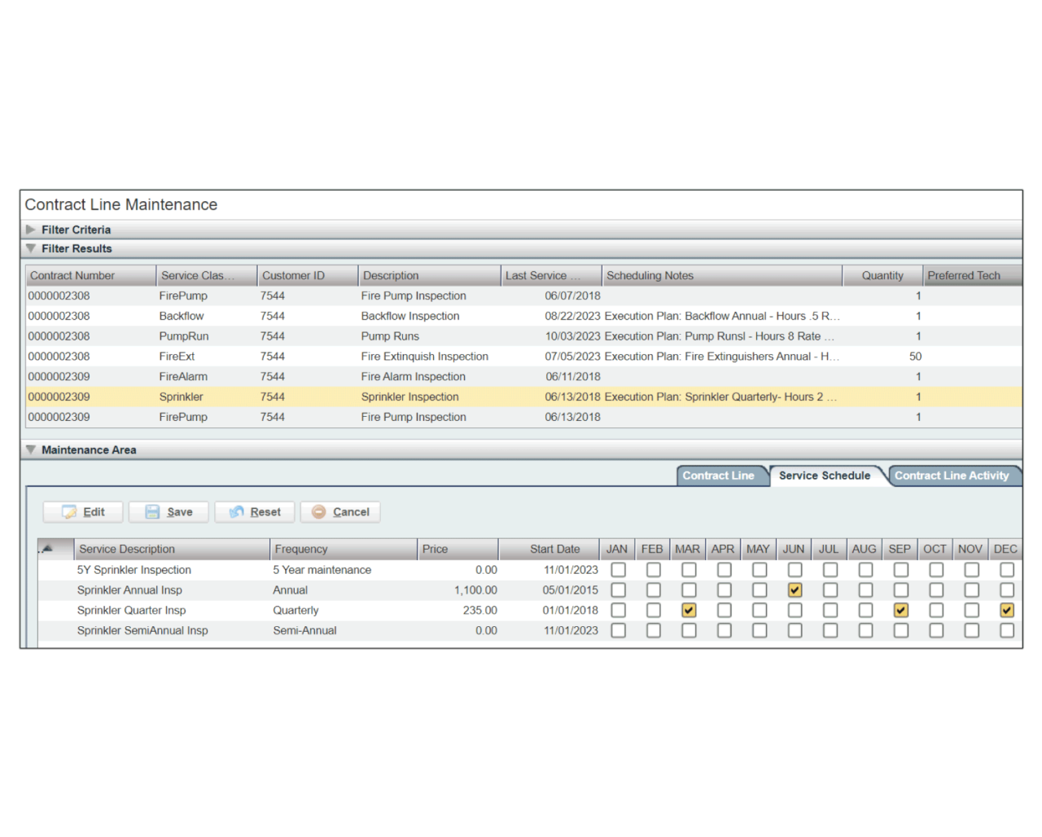Click the Cancel button red icon
The image size is (1042, 837).
point(319,512)
